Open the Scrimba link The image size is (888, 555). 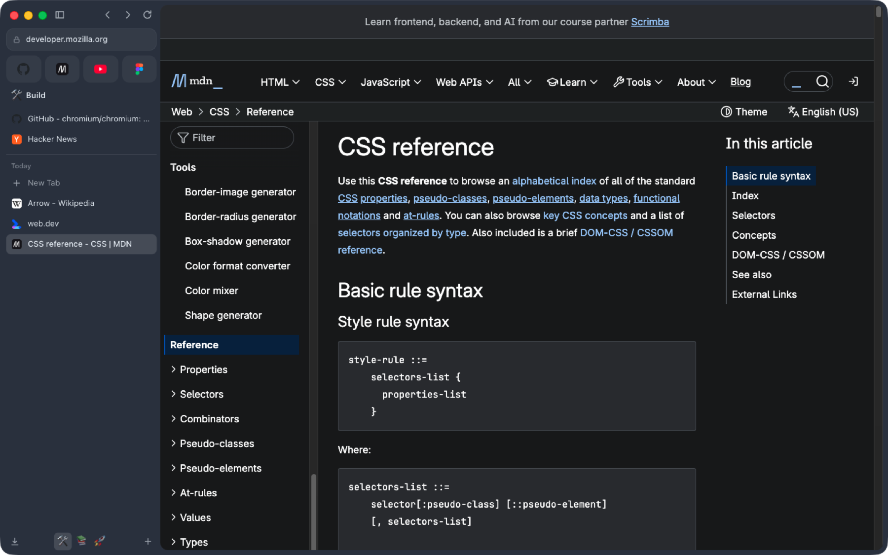pyautogui.click(x=650, y=22)
